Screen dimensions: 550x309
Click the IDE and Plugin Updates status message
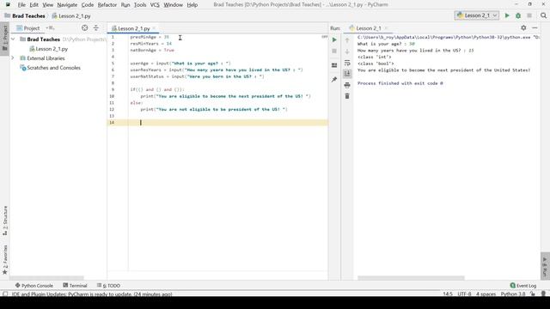point(92,294)
